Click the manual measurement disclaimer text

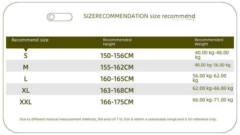[118, 119]
